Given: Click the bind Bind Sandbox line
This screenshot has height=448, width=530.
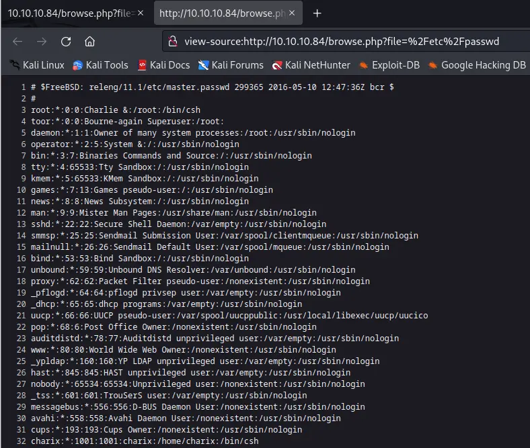Looking at the screenshot, I should click(140, 259).
